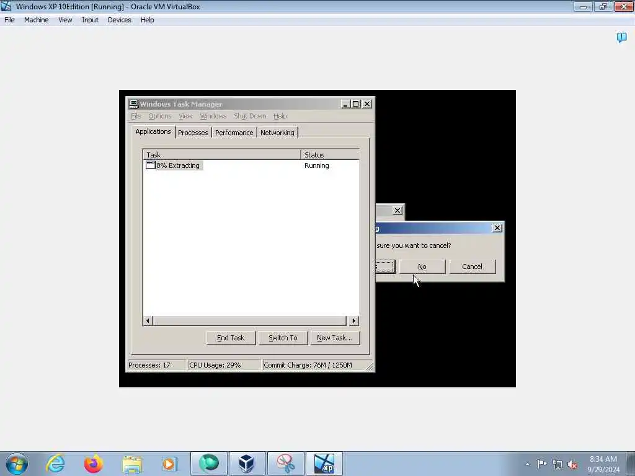
Task: Click the VirtualBox notification center icon
Action: [x=621, y=38]
